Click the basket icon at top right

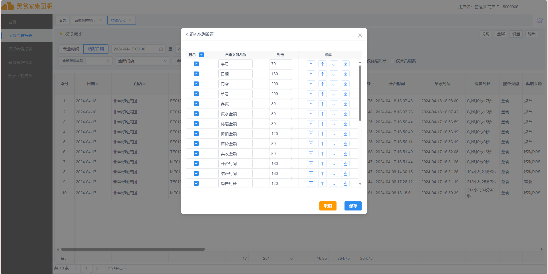click(539, 21)
